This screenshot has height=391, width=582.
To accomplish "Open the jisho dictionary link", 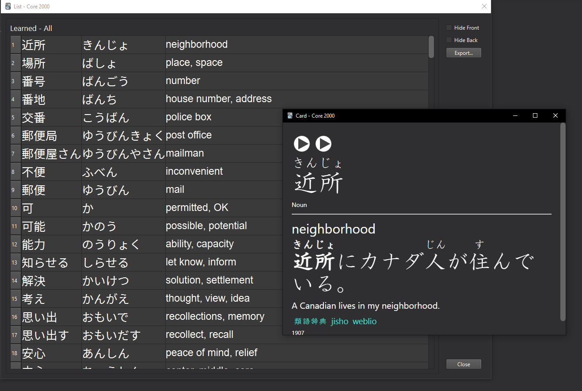I will click(x=339, y=321).
